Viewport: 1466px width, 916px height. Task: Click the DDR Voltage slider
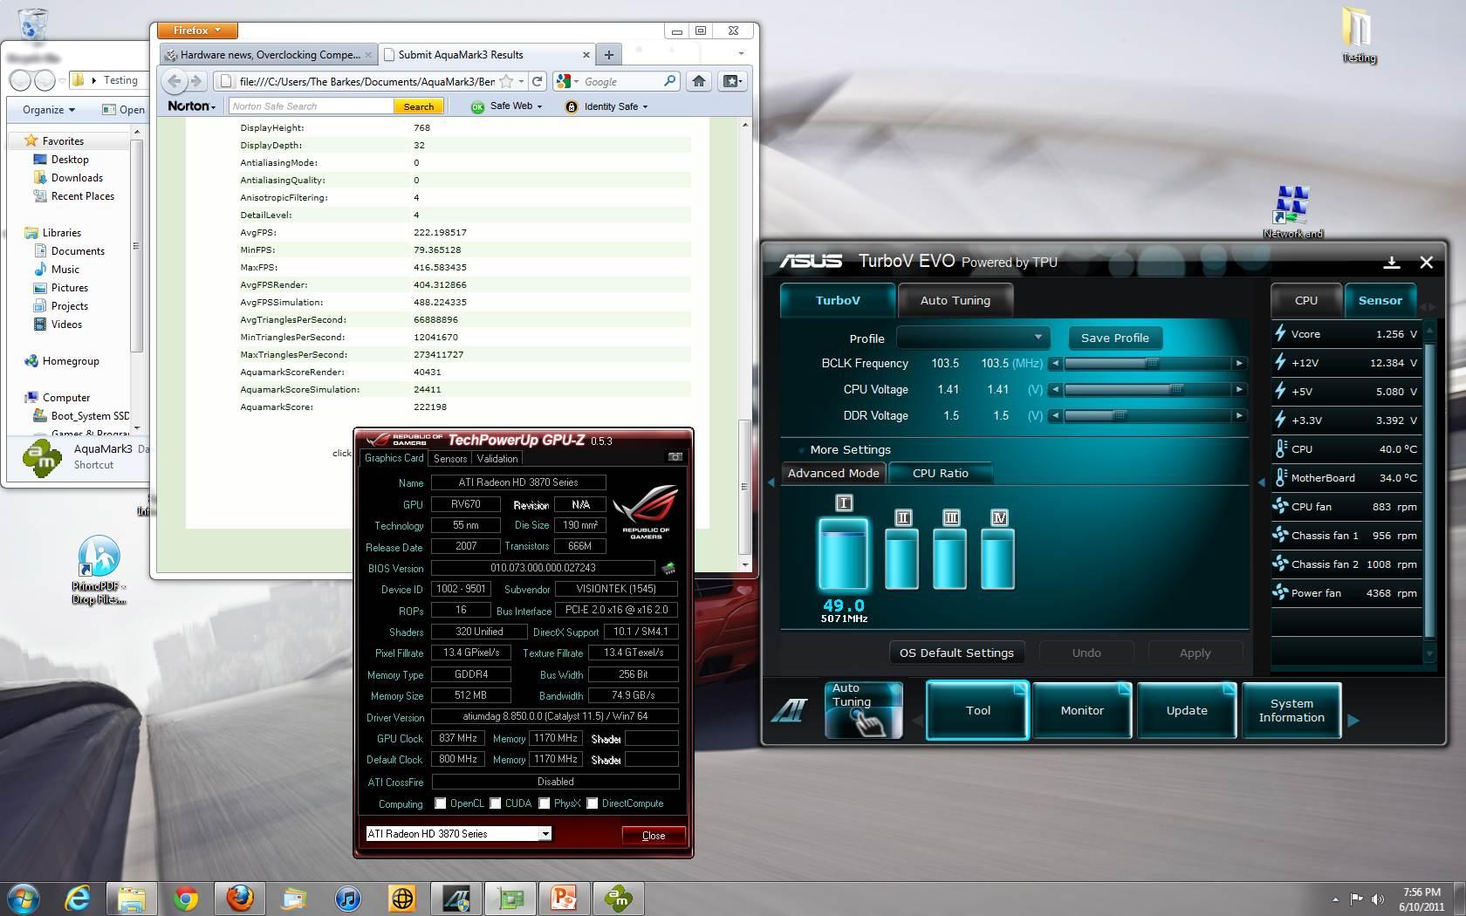click(x=1148, y=415)
